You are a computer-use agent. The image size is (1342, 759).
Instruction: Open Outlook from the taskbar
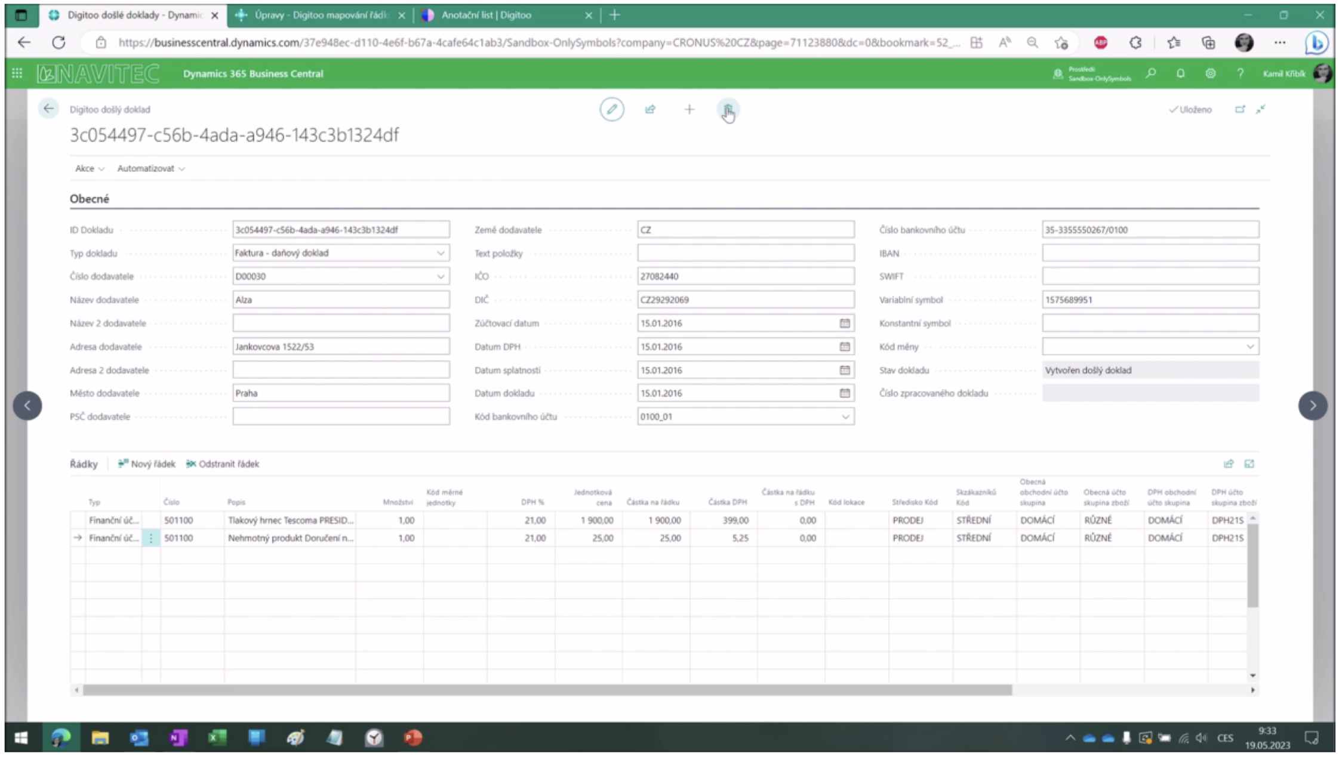click(138, 738)
